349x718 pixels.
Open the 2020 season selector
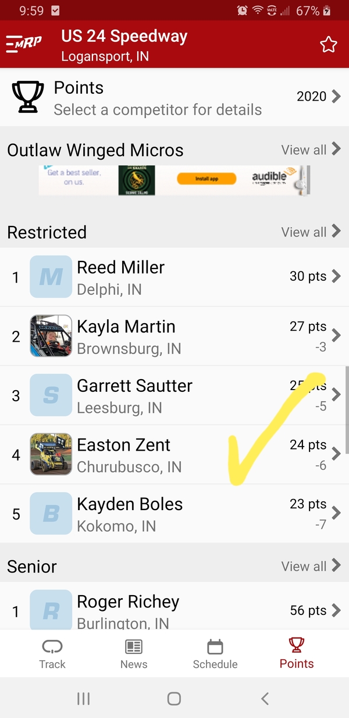318,97
